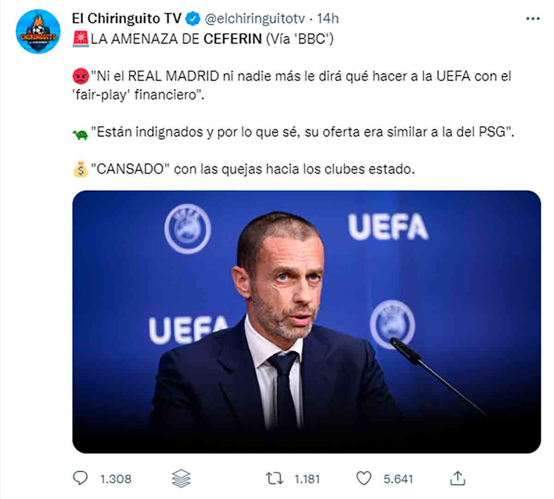The height and width of the screenshot is (499, 554).
Task: Click El Chiringuito profile avatar
Action: point(38,31)
